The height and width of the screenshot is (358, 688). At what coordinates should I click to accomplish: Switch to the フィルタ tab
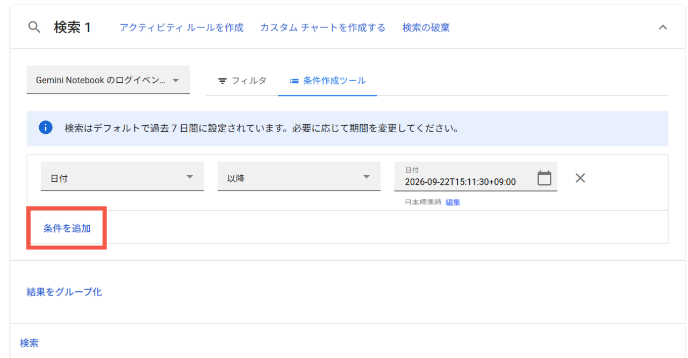click(x=242, y=81)
